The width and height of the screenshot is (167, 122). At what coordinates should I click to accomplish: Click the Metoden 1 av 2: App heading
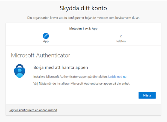(x=83, y=29)
